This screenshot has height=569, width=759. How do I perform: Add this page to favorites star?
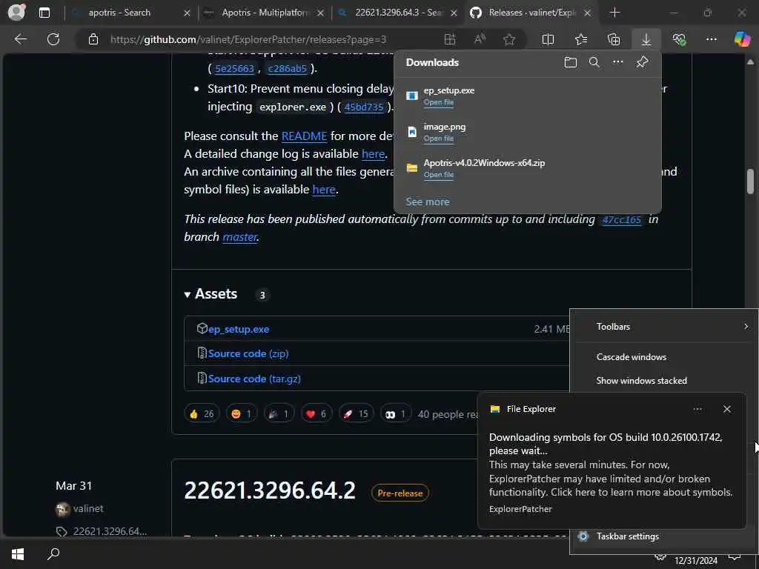508,39
